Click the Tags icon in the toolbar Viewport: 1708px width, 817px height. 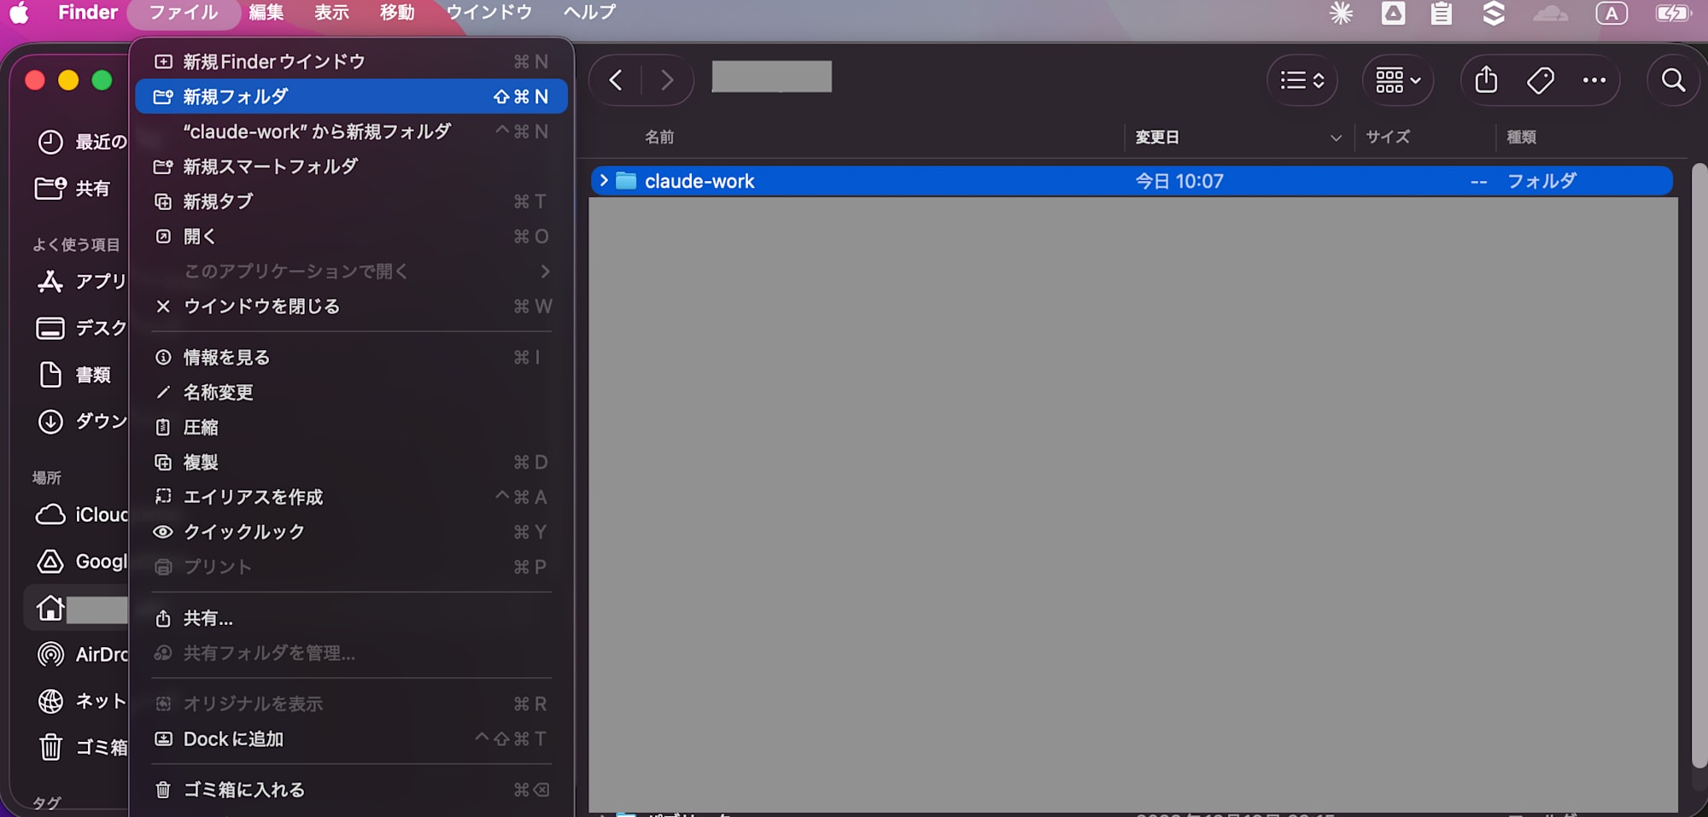tap(1540, 80)
